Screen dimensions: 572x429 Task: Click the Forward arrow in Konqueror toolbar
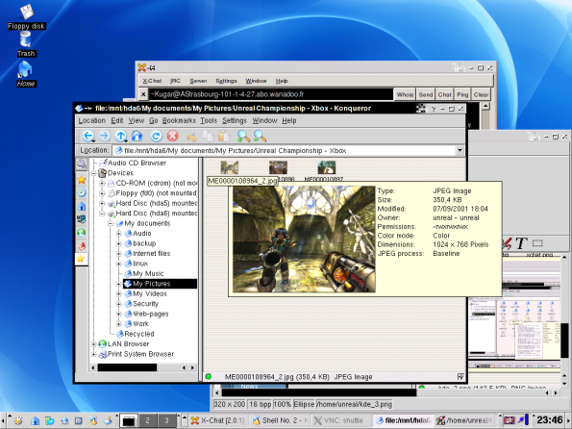click(105, 136)
